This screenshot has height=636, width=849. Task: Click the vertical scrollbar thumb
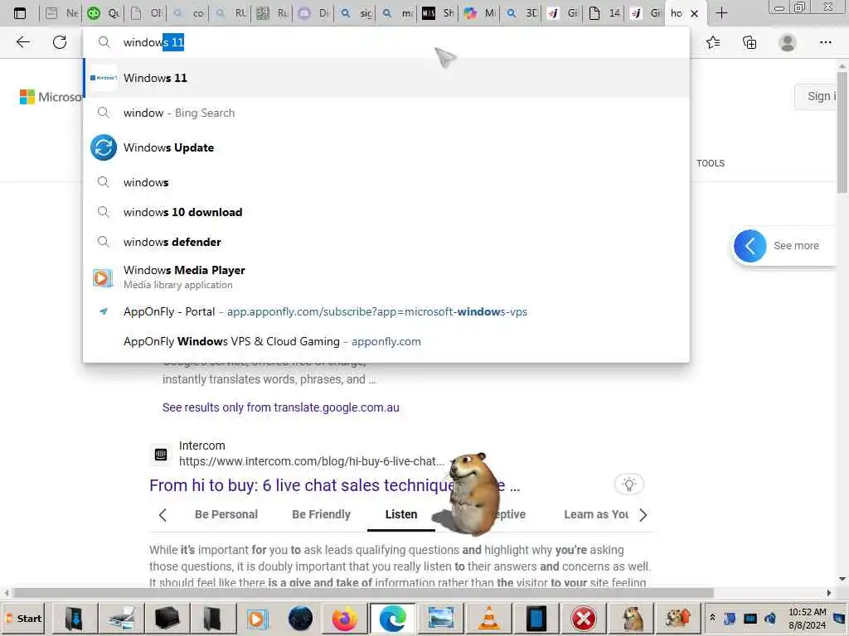842,132
